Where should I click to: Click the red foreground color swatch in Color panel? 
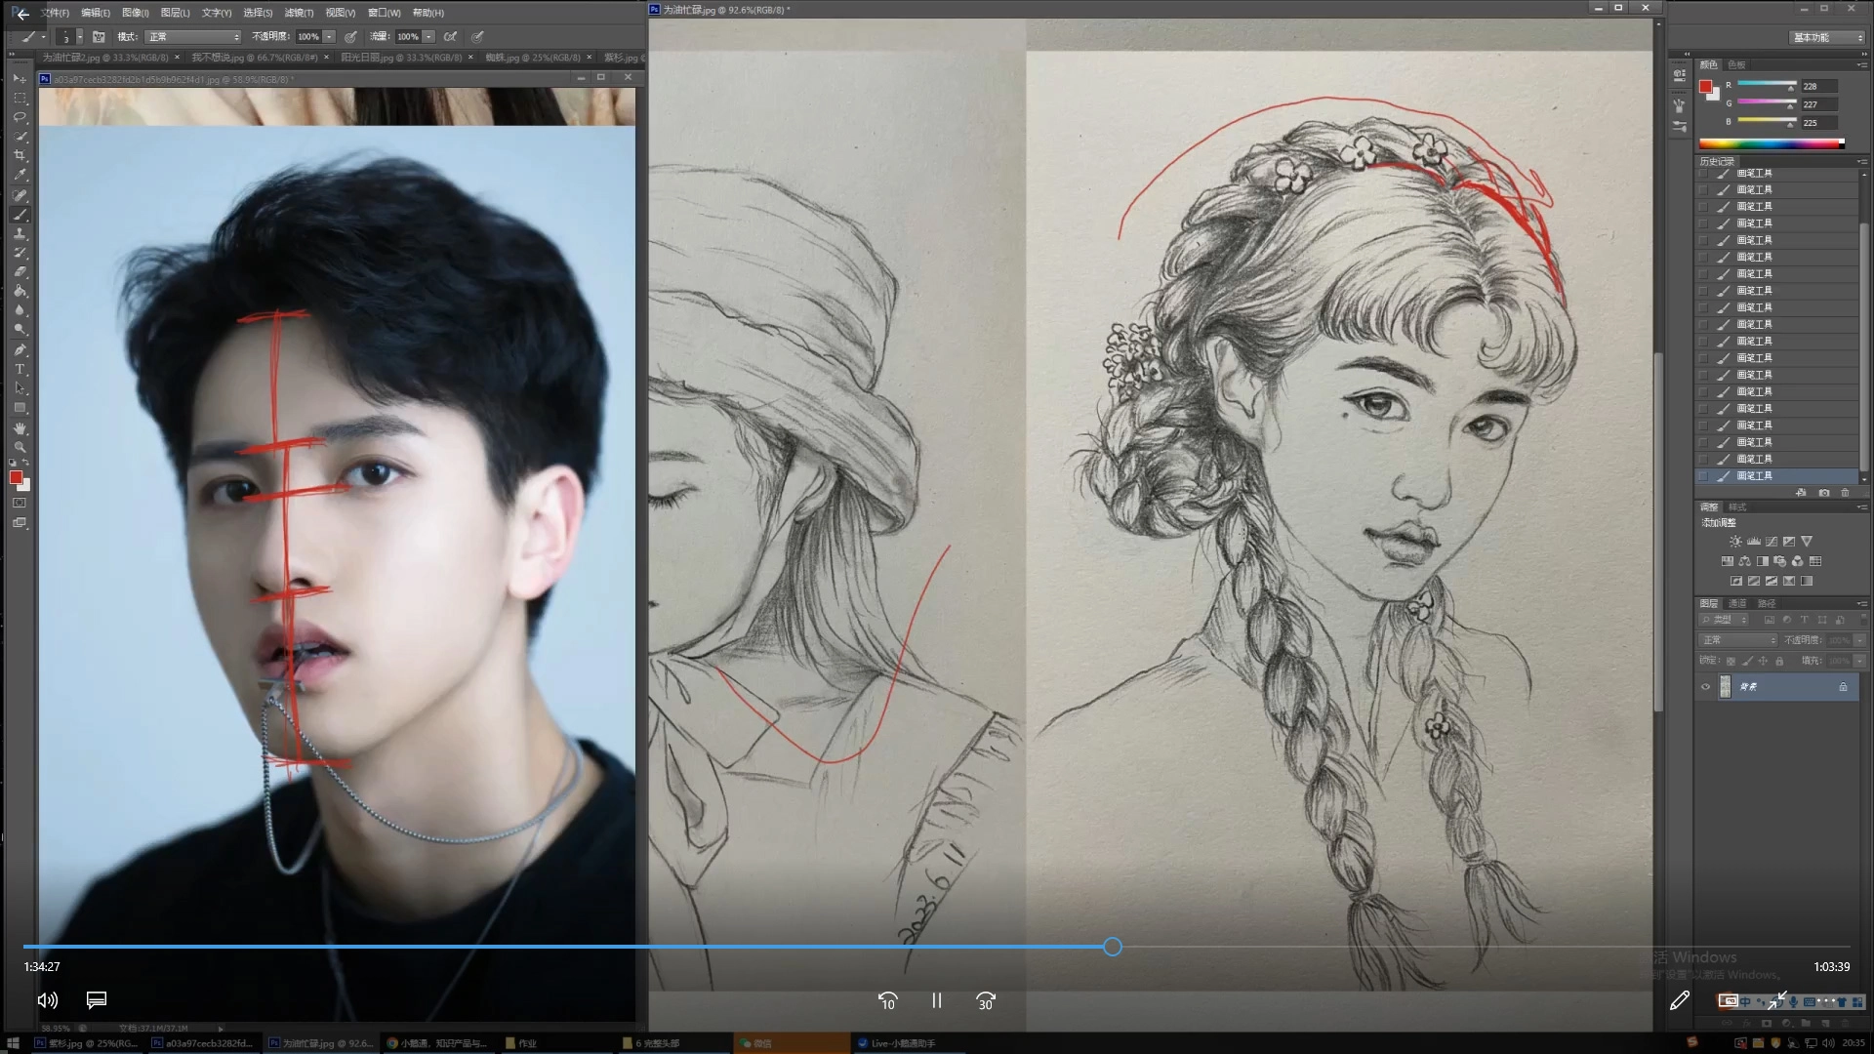coord(1705,87)
